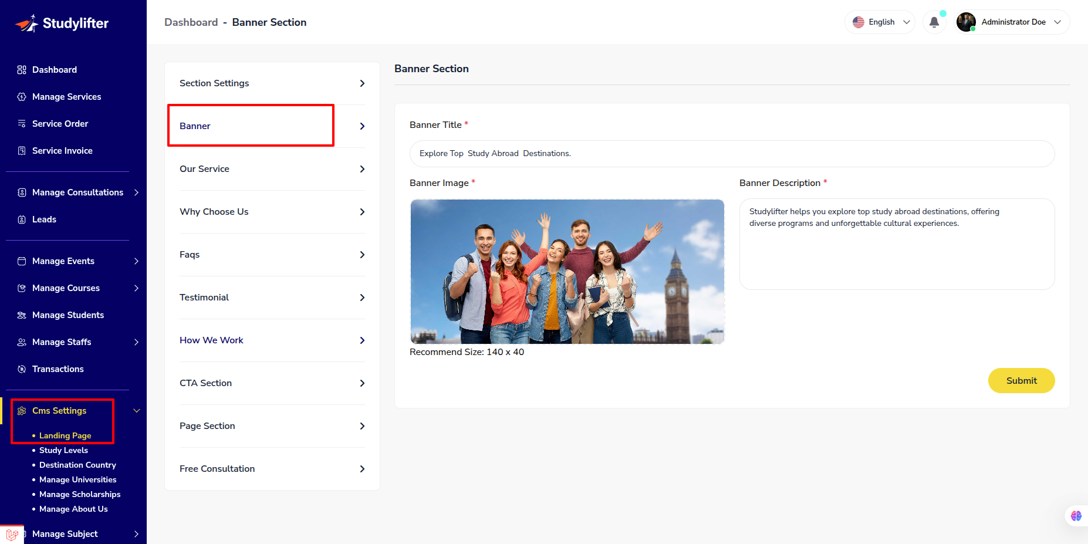This screenshot has height=544, width=1088.
Task: Click the Administrator Doe avatar
Action: (966, 22)
